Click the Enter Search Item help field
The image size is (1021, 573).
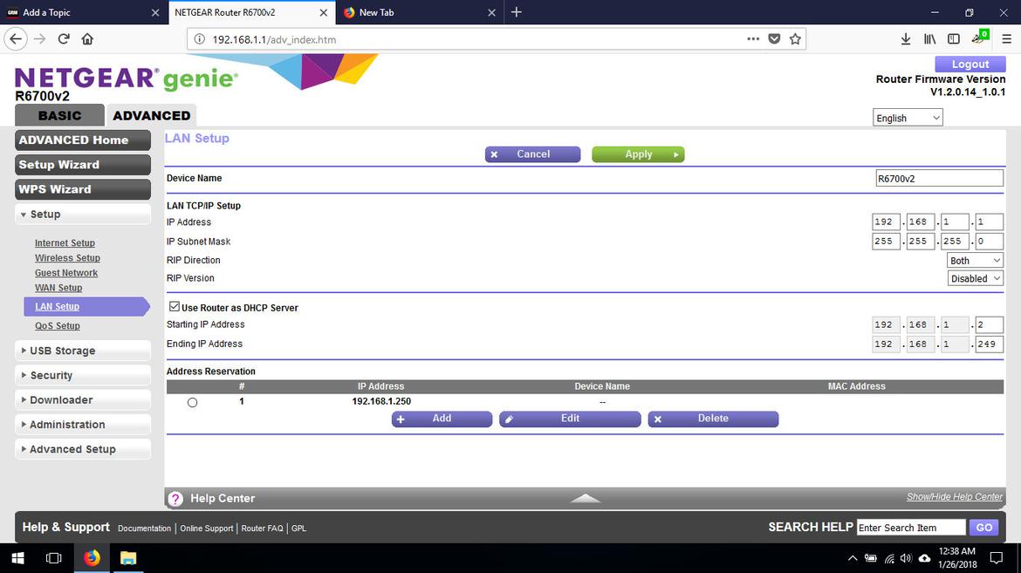click(911, 528)
